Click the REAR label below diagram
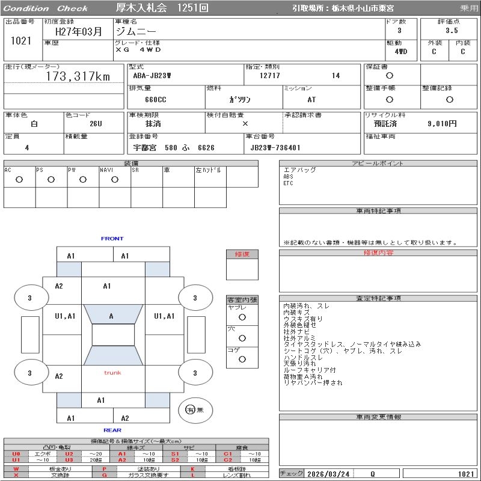The height and width of the screenshot is (481, 481). point(112,430)
